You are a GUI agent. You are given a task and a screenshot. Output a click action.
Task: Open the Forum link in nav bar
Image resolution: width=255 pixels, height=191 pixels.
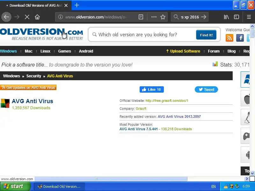(x=214, y=51)
